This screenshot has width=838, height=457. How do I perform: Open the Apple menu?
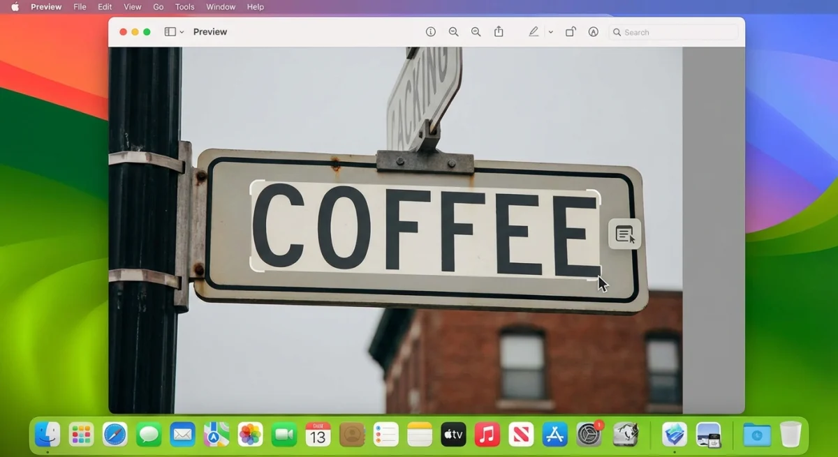point(15,7)
